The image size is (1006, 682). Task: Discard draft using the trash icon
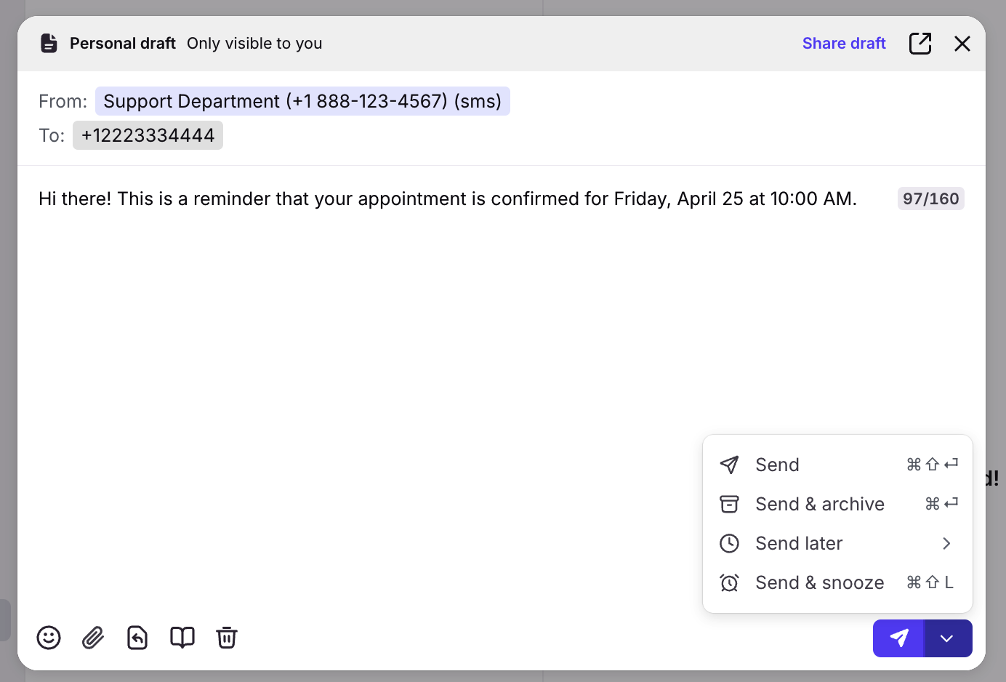(227, 638)
